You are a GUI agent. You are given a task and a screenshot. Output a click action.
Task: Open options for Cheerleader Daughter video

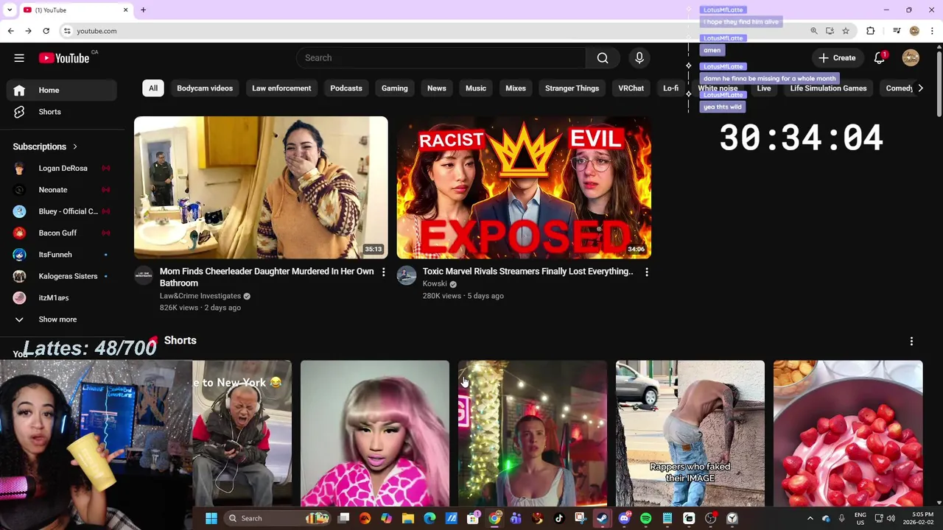point(383,272)
